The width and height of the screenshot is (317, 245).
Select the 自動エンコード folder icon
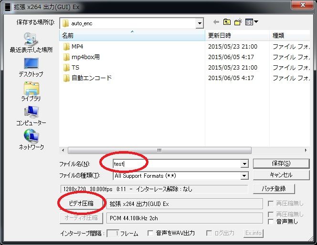[x=66, y=78]
